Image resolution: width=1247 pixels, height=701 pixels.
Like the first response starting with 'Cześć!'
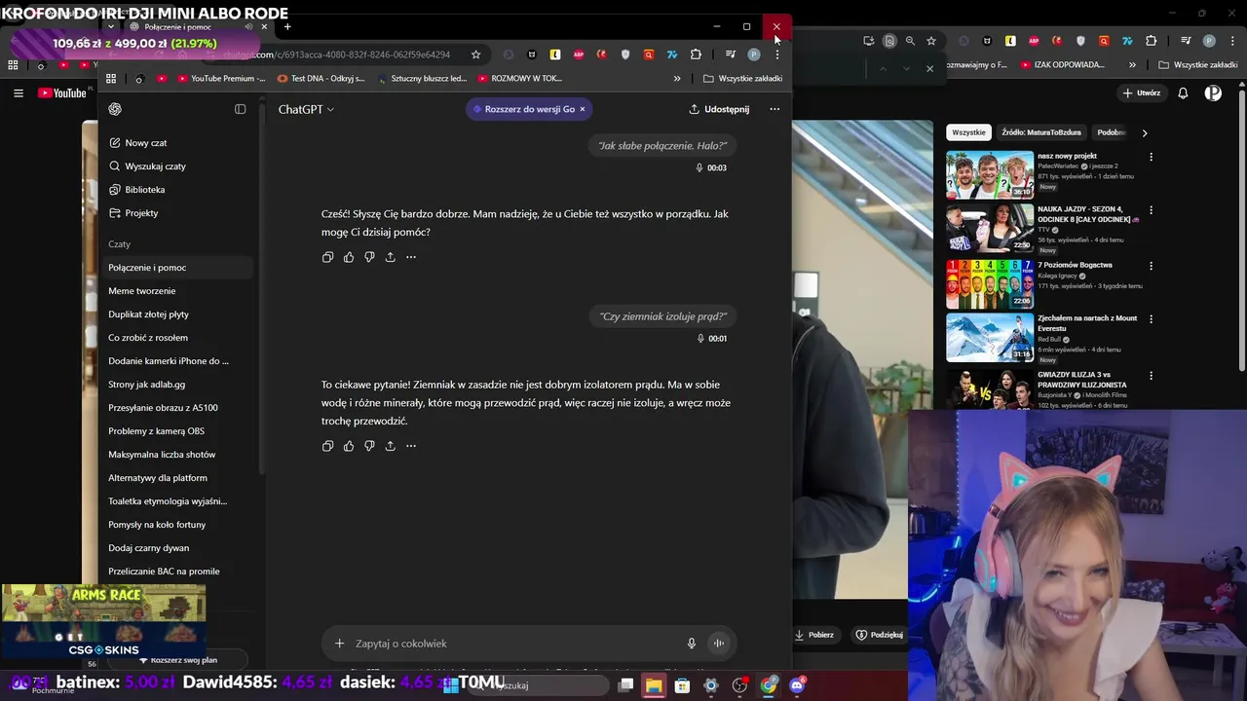tap(349, 257)
